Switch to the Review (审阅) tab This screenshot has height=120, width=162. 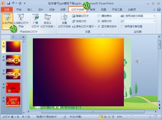(x=93, y=10)
